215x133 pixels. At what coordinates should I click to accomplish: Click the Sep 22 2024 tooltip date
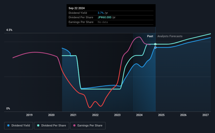[76, 8]
